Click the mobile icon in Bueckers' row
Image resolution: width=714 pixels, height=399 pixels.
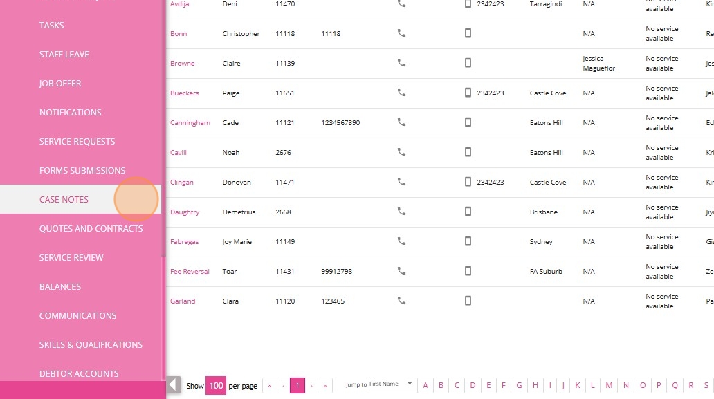click(468, 93)
